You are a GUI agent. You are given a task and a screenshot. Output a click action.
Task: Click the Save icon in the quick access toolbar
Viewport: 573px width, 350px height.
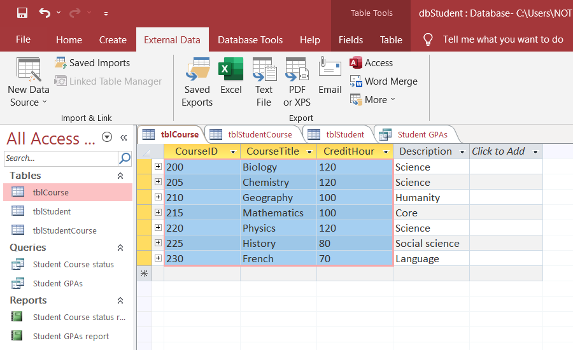pos(22,13)
